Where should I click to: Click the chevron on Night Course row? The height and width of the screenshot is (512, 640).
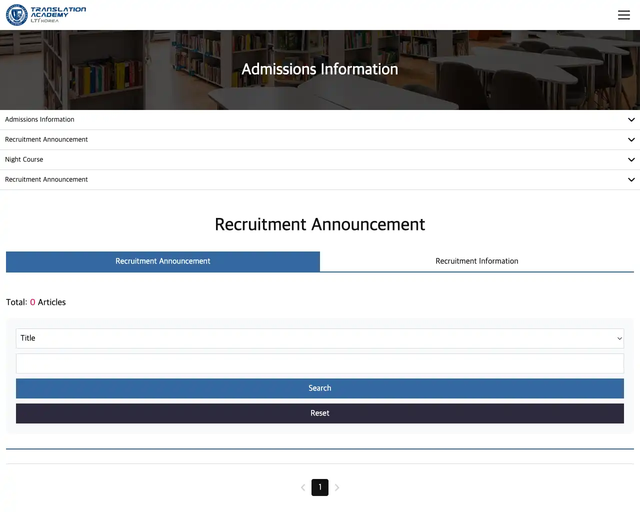[631, 160]
